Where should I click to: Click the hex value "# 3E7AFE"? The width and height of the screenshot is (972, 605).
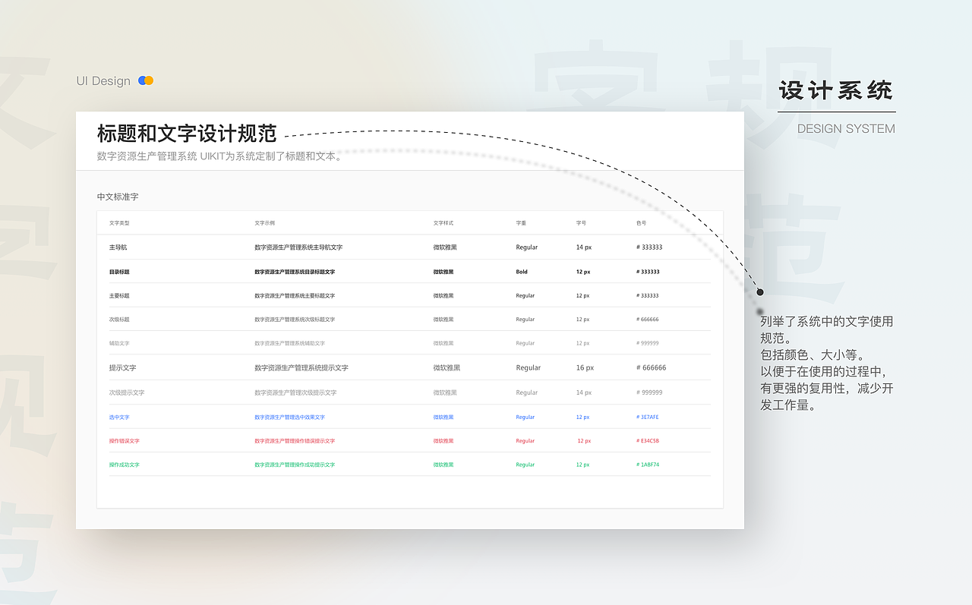pyautogui.click(x=647, y=417)
